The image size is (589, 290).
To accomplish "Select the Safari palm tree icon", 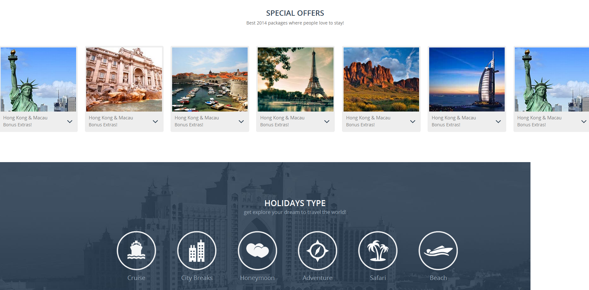I will click(x=378, y=250).
